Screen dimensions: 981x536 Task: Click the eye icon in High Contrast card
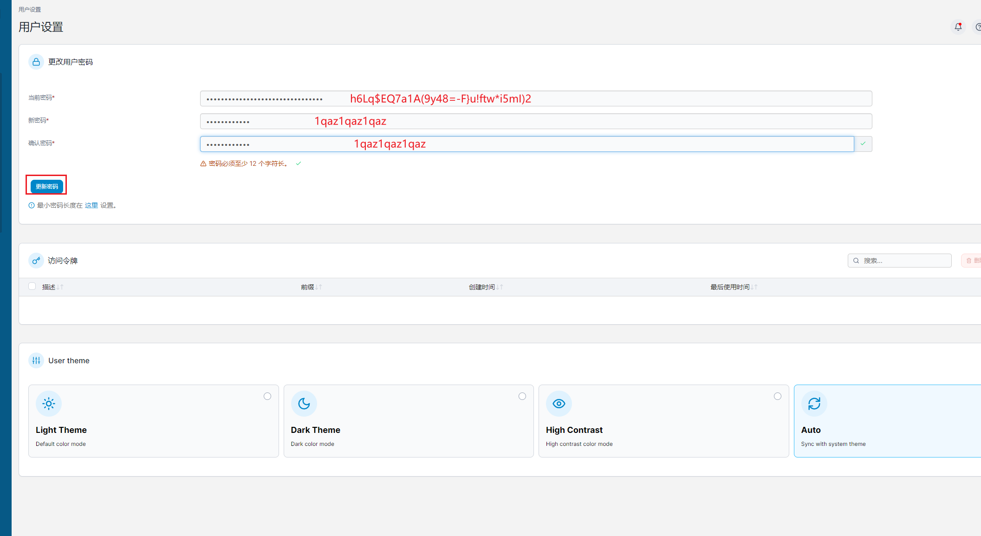[559, 404]
